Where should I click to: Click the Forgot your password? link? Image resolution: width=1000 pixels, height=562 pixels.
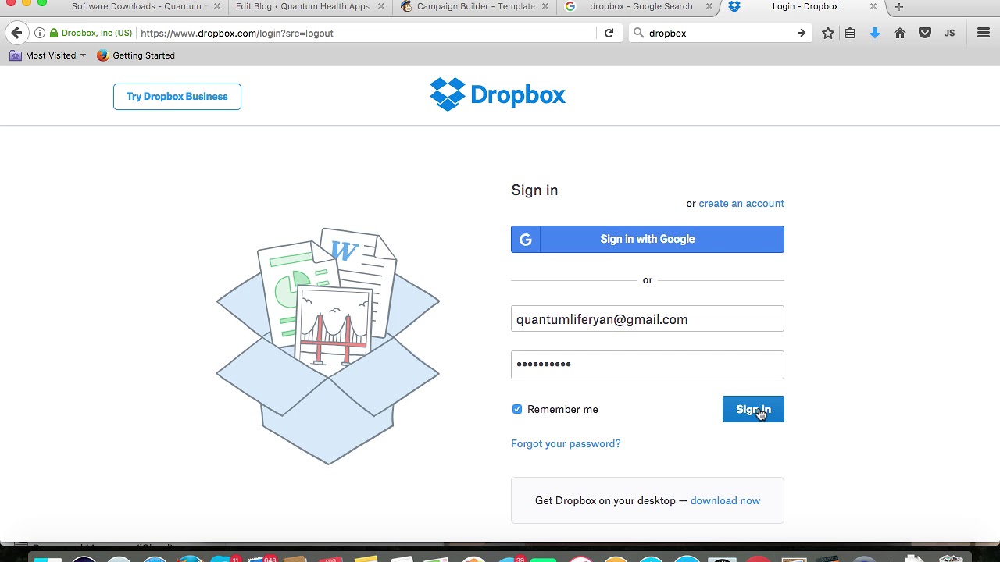click(x=566, y=443)
